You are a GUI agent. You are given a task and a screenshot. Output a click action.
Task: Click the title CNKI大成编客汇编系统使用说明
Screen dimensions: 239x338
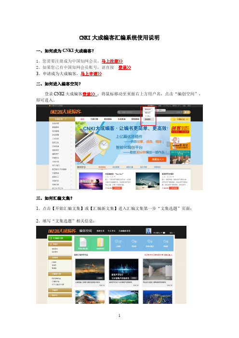point(119,38)
